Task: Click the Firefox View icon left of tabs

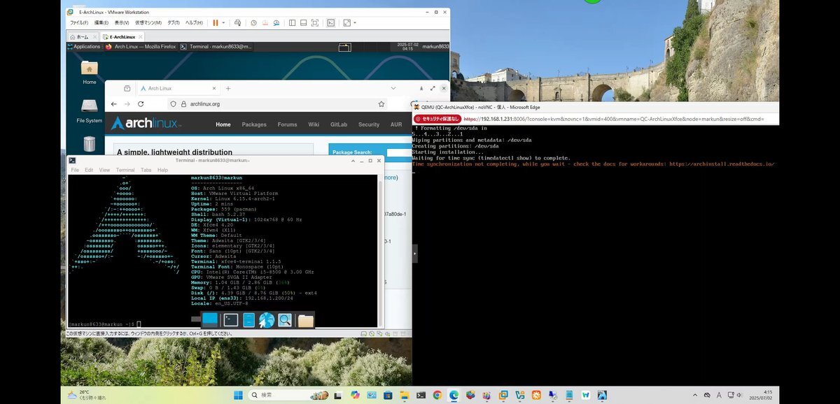Action: click(x=127, y=89)
